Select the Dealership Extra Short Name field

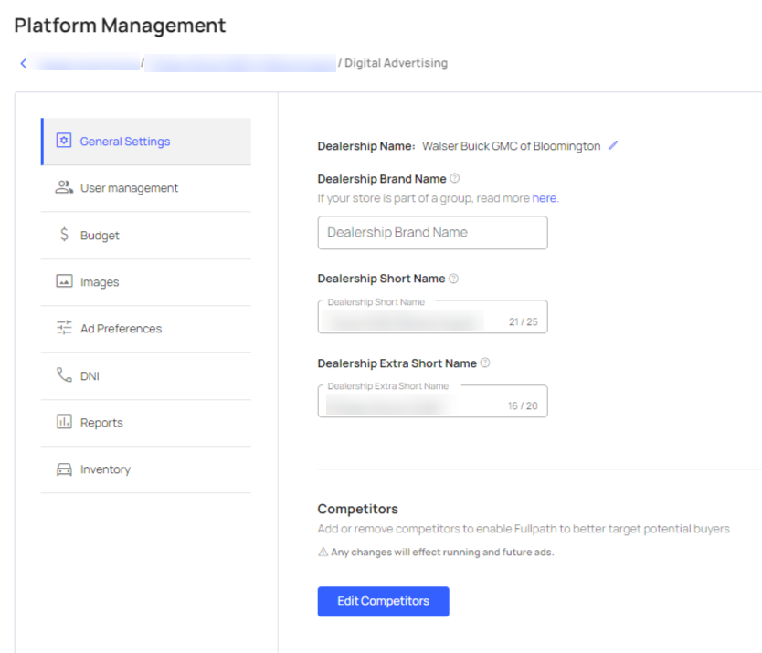pyautogui.click(x=411, y=404)
